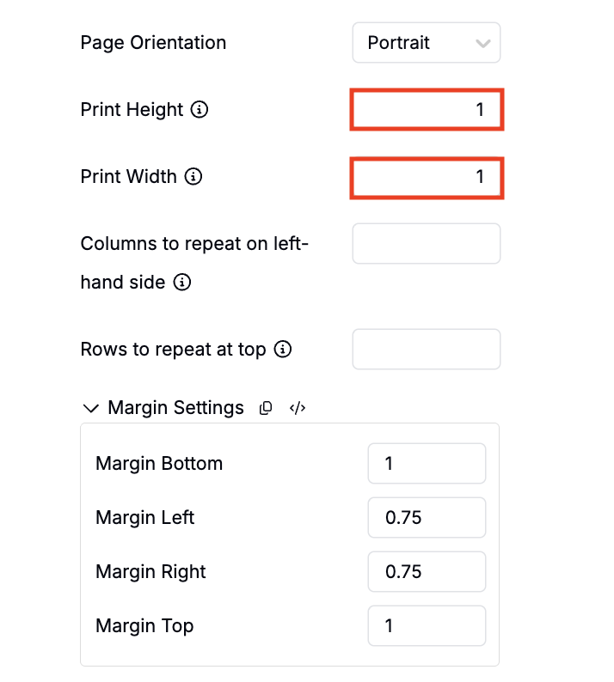Click the Margin Right input field
Screen dimensions: 614x682
click(426, 572)
